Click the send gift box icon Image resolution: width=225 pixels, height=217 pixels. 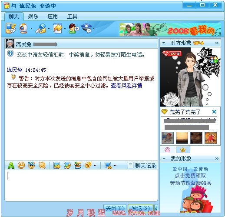(x=78, y=165)
